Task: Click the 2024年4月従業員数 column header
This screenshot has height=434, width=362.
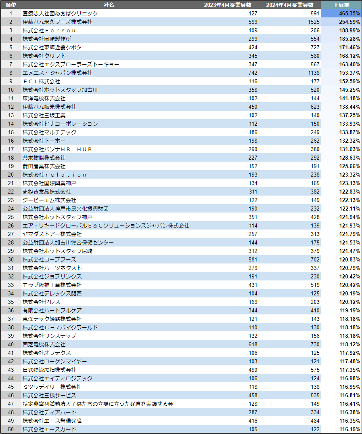Action: click(290, 5)
